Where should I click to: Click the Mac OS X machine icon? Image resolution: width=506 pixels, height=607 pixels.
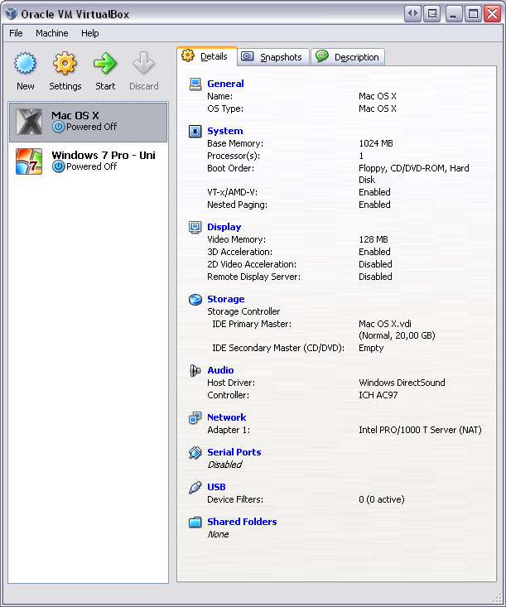tap(29, 122)
